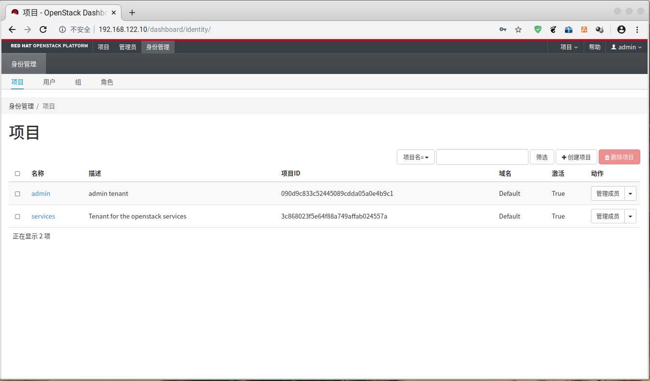Open a new browser tab

(x=132, y=13)
